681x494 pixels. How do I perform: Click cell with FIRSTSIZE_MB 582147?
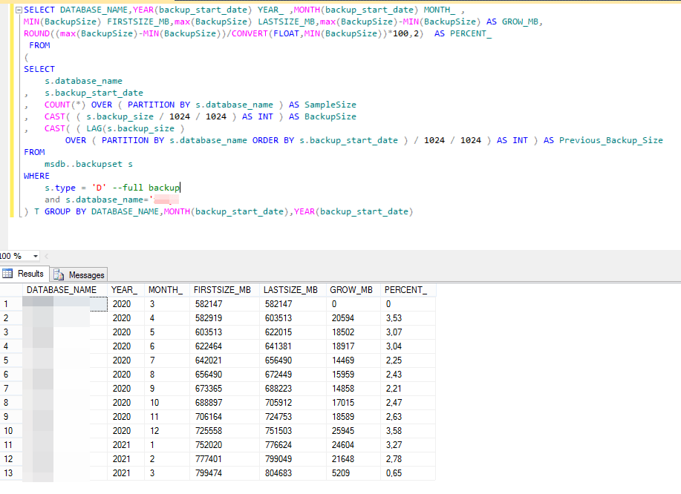click(224, 304)
